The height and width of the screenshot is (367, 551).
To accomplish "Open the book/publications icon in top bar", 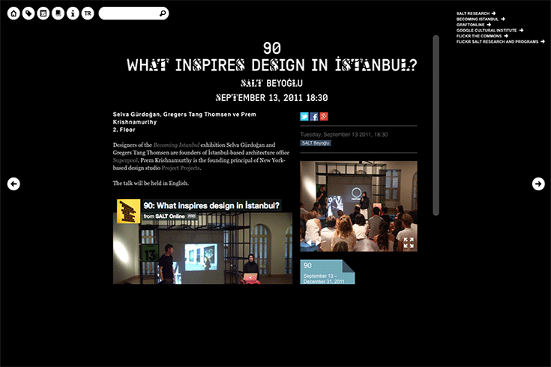I will (x=58, y=13).
